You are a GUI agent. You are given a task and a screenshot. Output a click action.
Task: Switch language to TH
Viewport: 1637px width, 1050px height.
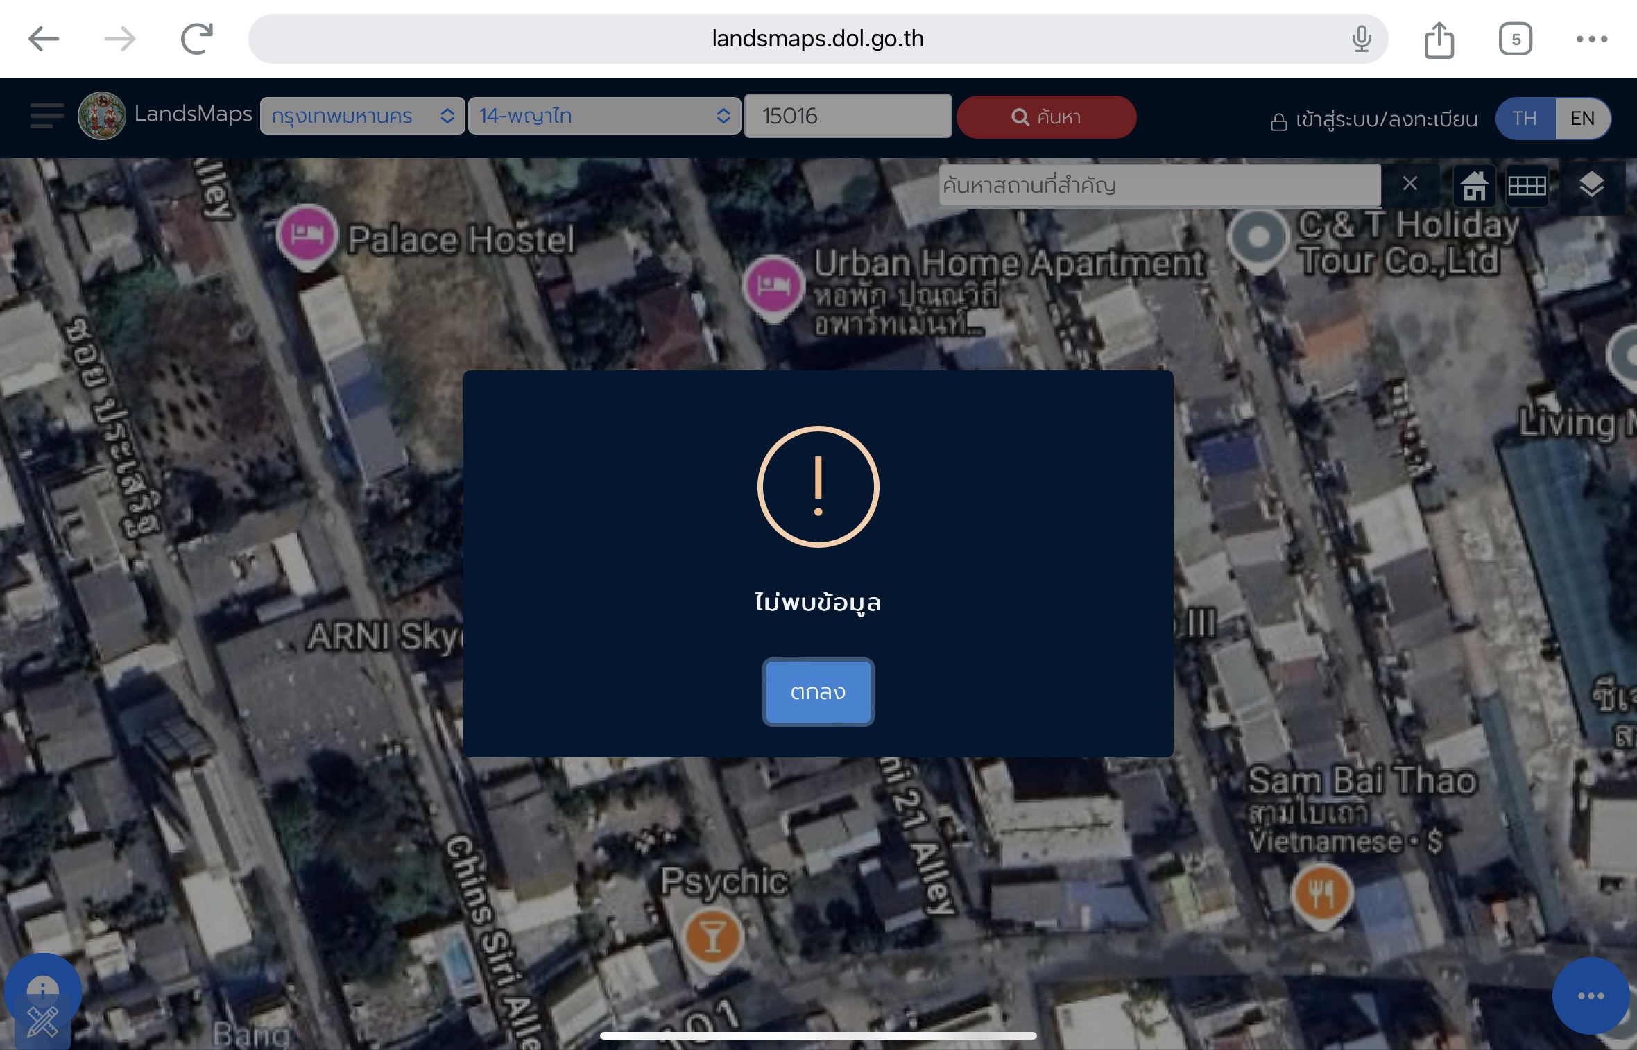click(x=1525, y=118)
